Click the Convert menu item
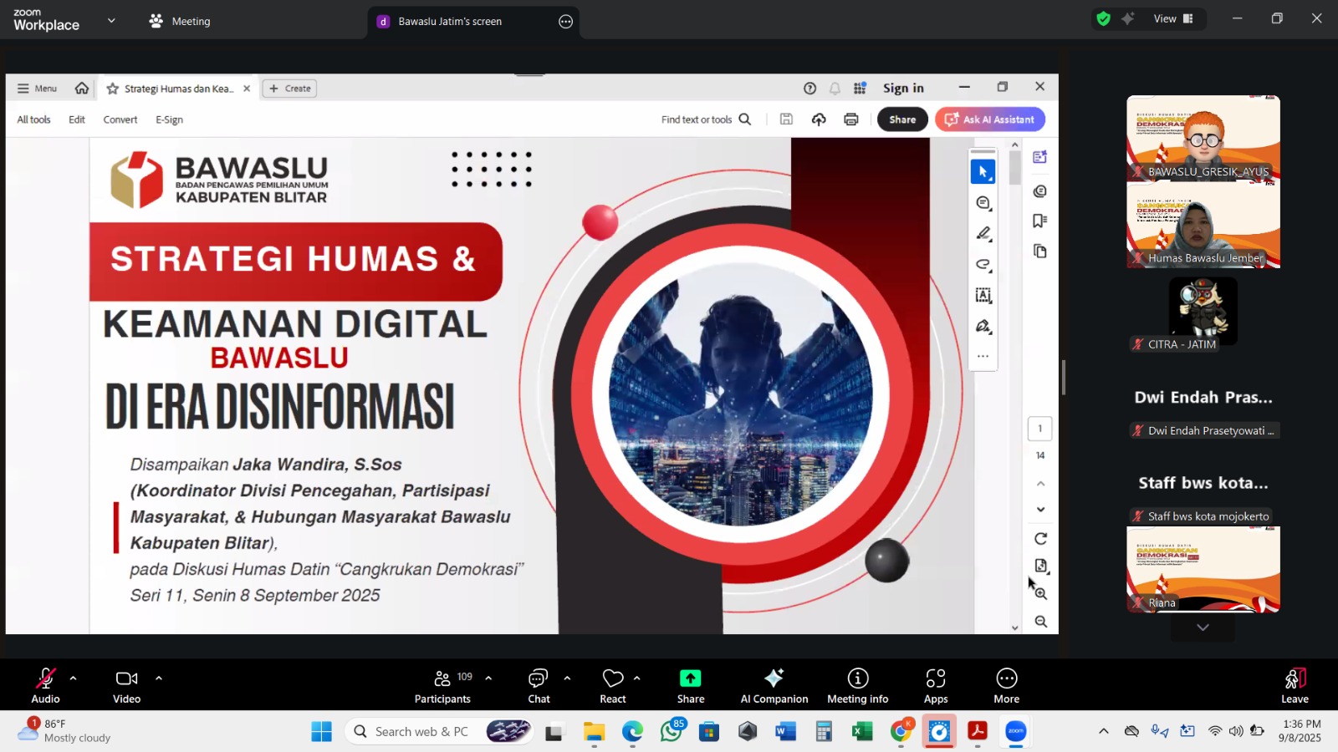 pos(120,119)
